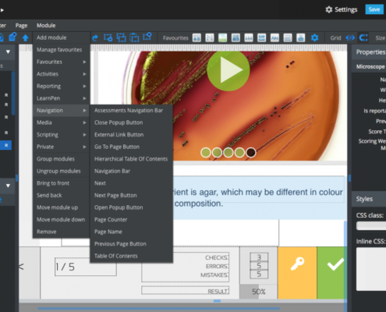Expand the Reporting submenu
The image size is (386, 312).
pyautogui.click(x=62, y=86)
